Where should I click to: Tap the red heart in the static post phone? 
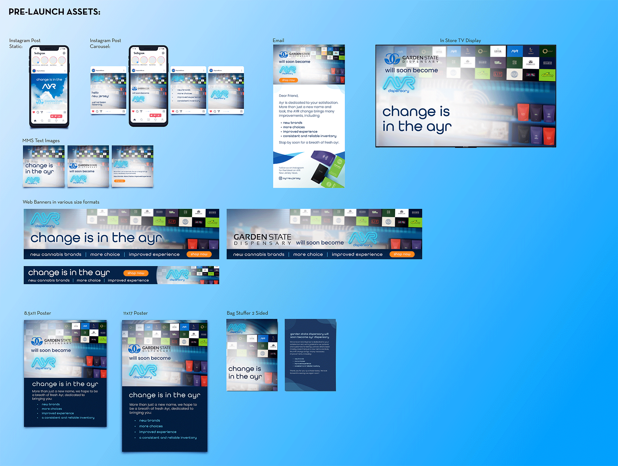click(34, 112)
